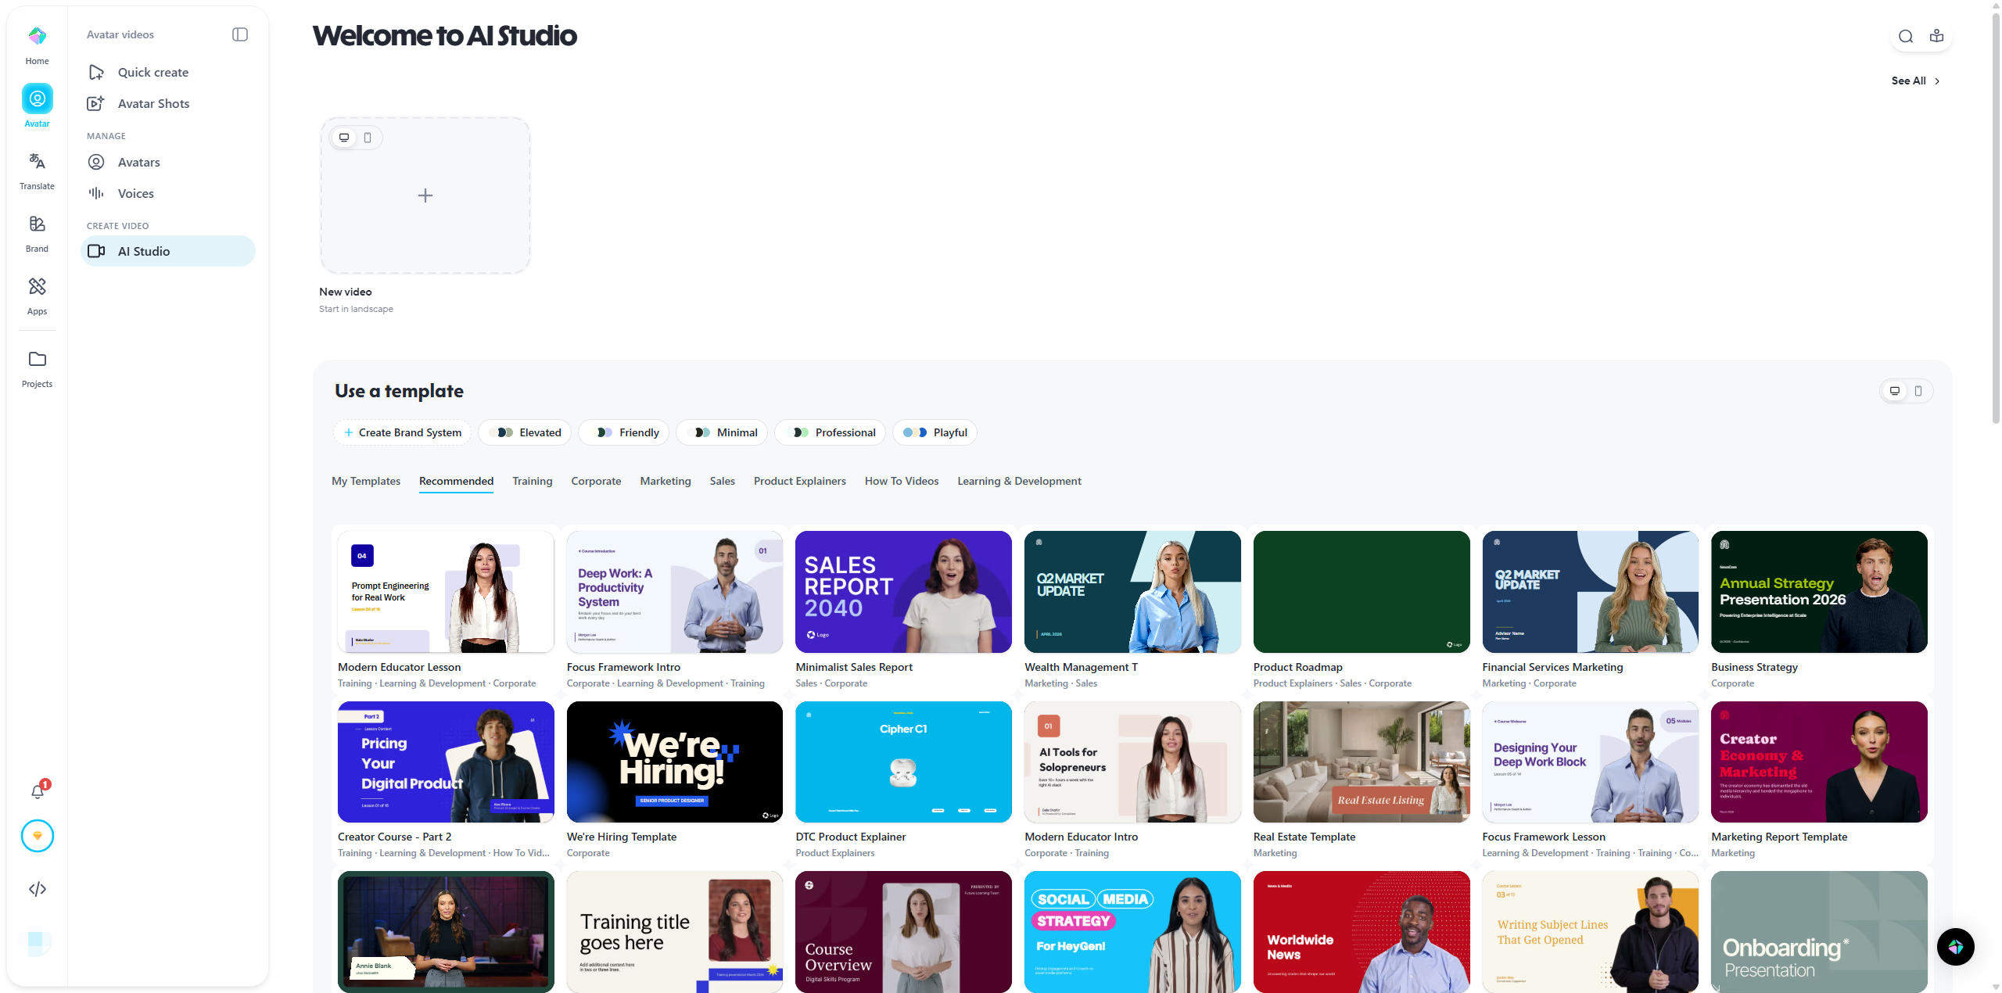Click the "New video" label
2002x993 pixels.
point(346,292)
